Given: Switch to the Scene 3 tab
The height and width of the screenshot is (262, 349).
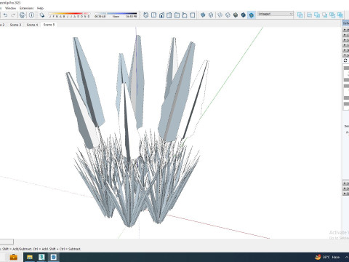Looking at the screenshot, I should click(15, 25).
